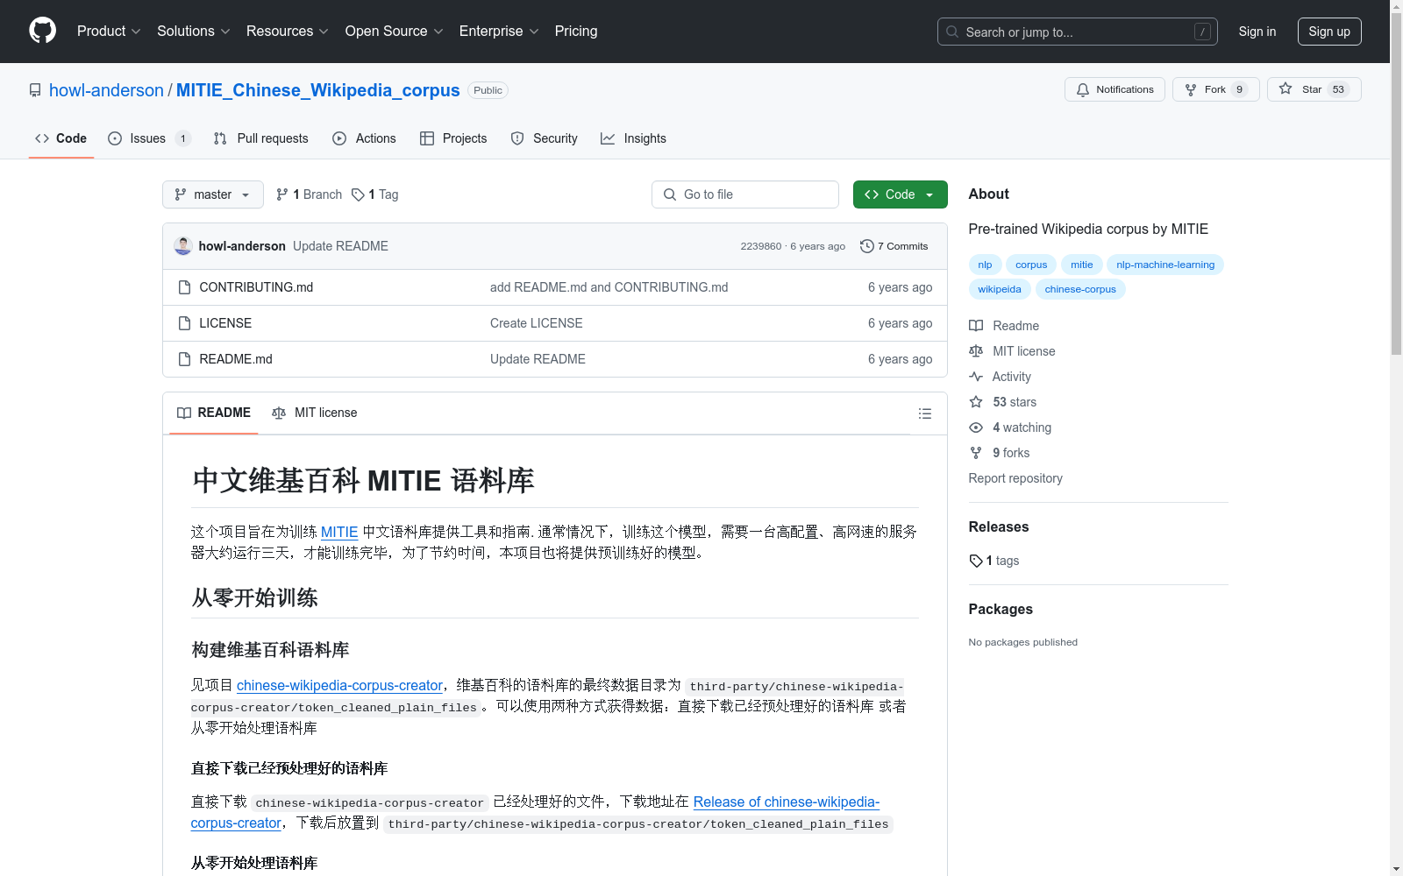
Task: Click Report repository
Action: coord(1015,478)
